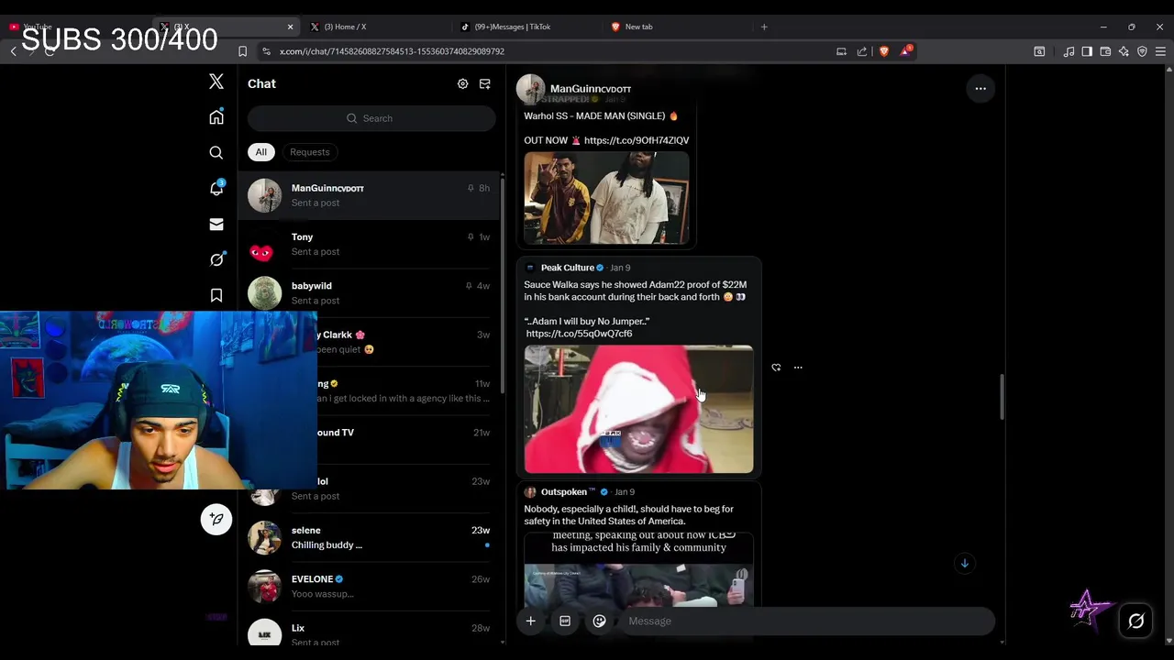The width and height of the screenshot is (1174, 660).
Task: Close the active X chat tab
Action: coord(290,27)
